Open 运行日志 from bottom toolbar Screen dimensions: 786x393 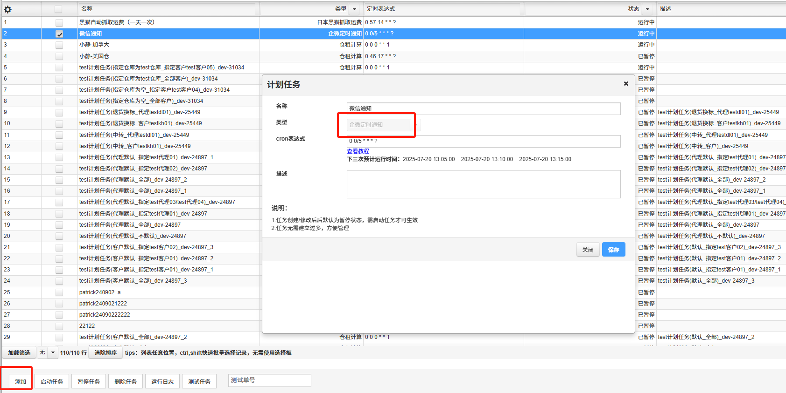[x=162, y=381]
